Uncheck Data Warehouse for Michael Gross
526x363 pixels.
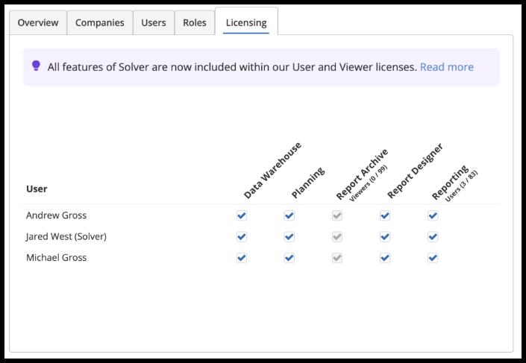click(242, 258)
